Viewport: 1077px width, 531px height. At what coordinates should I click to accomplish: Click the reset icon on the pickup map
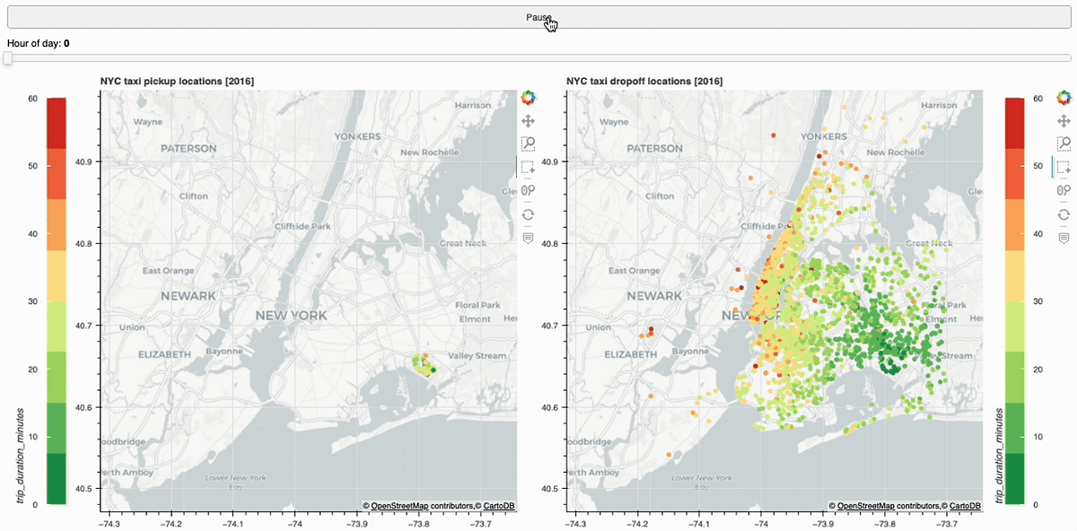[528, 213]
